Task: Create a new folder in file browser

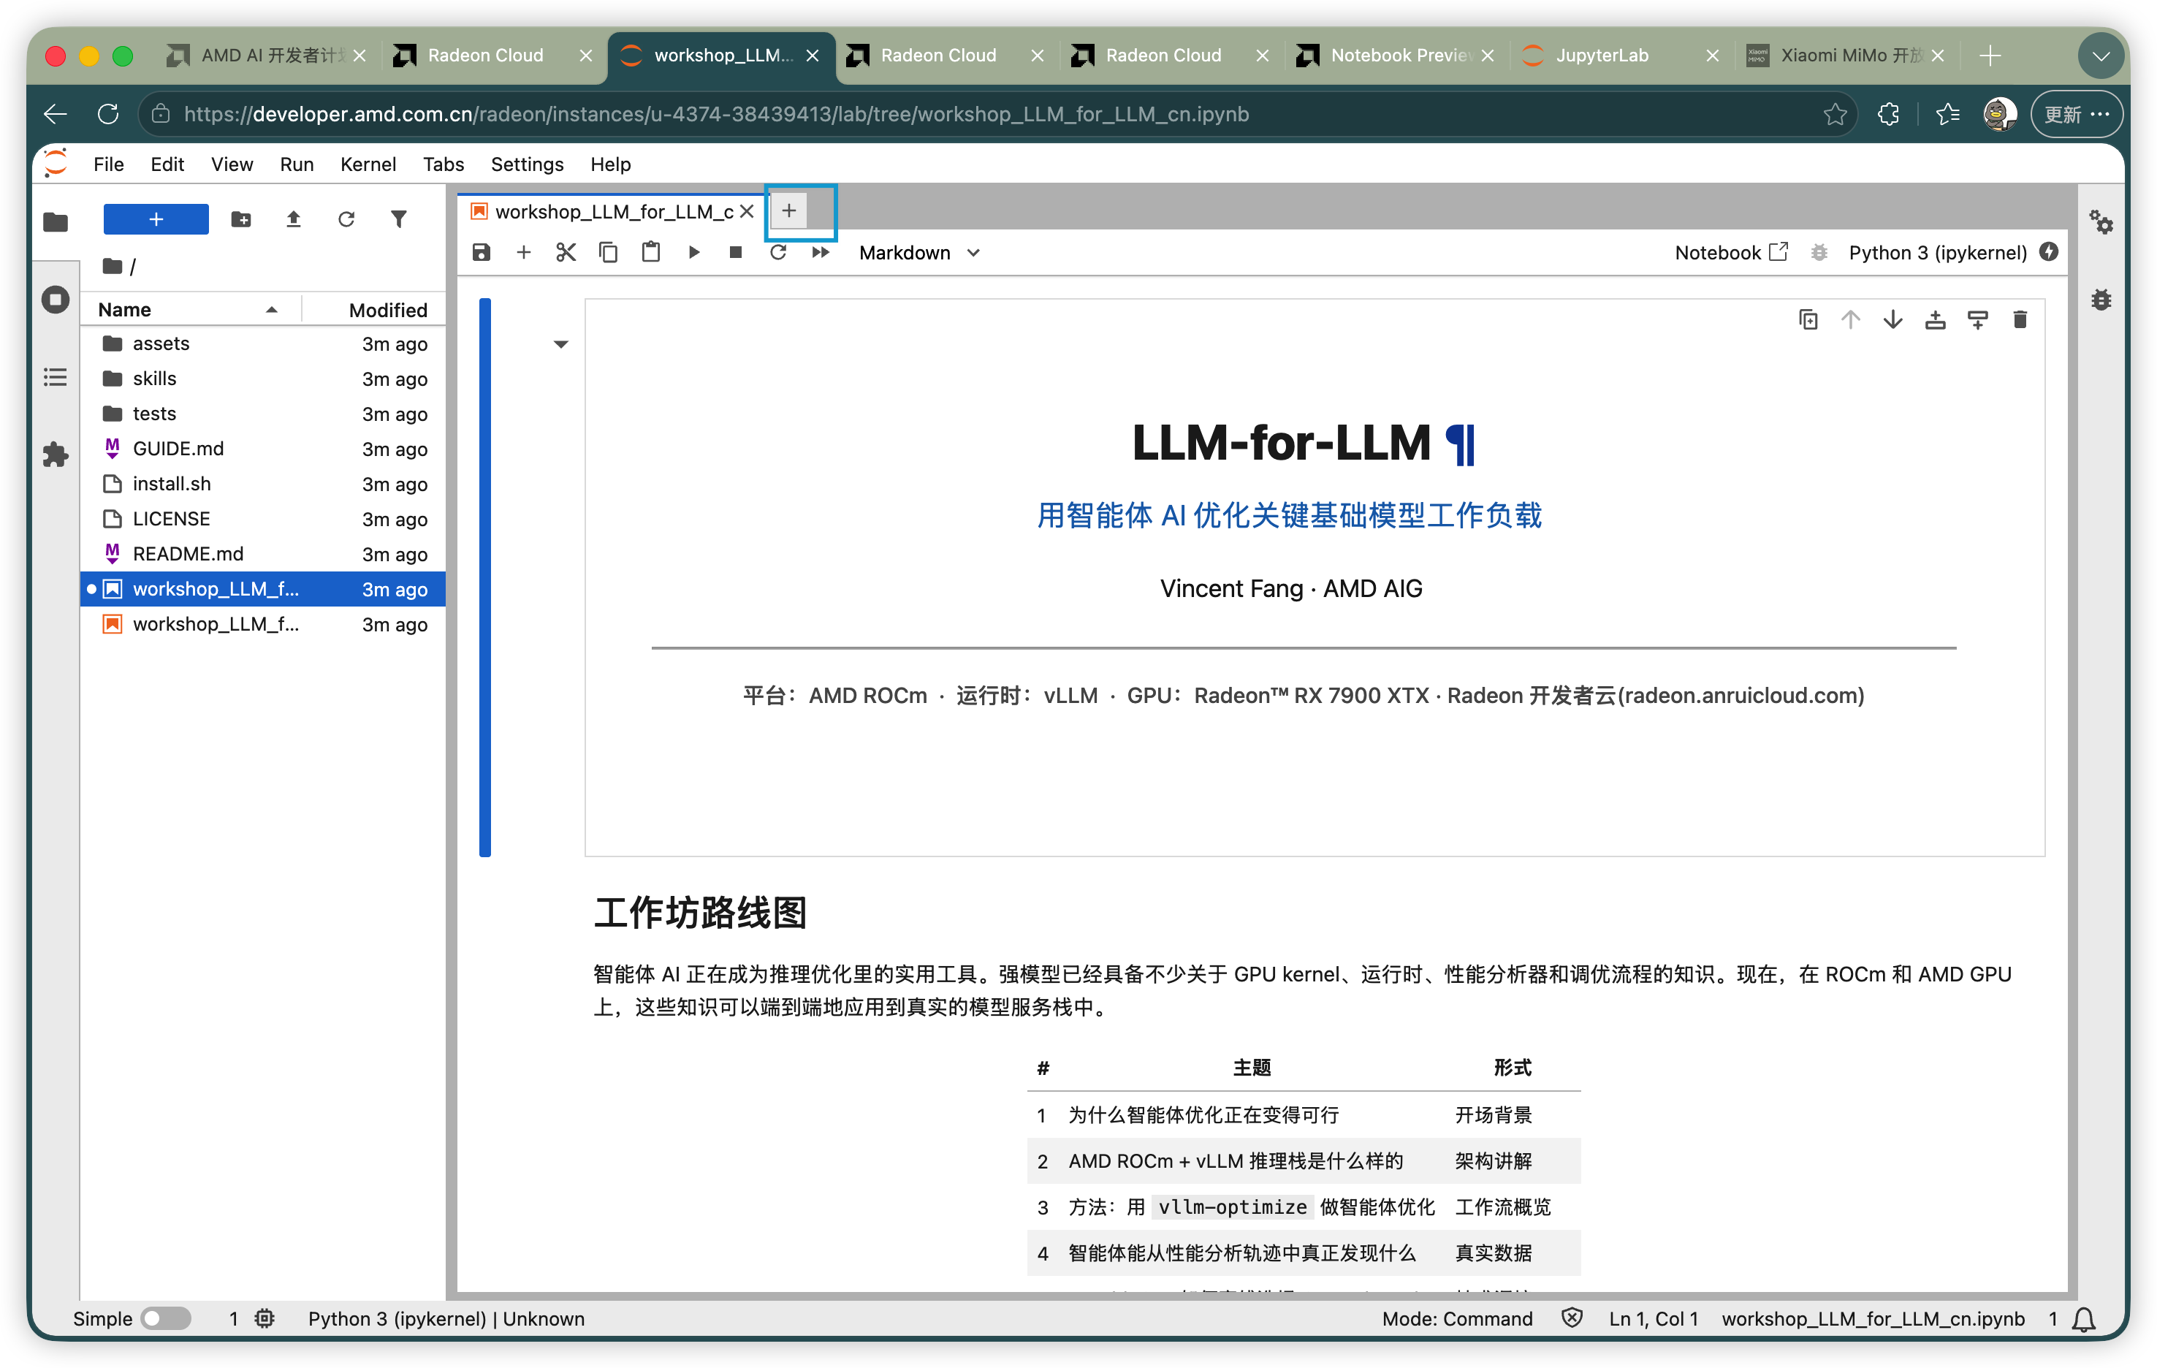Action: click(241, 219)
